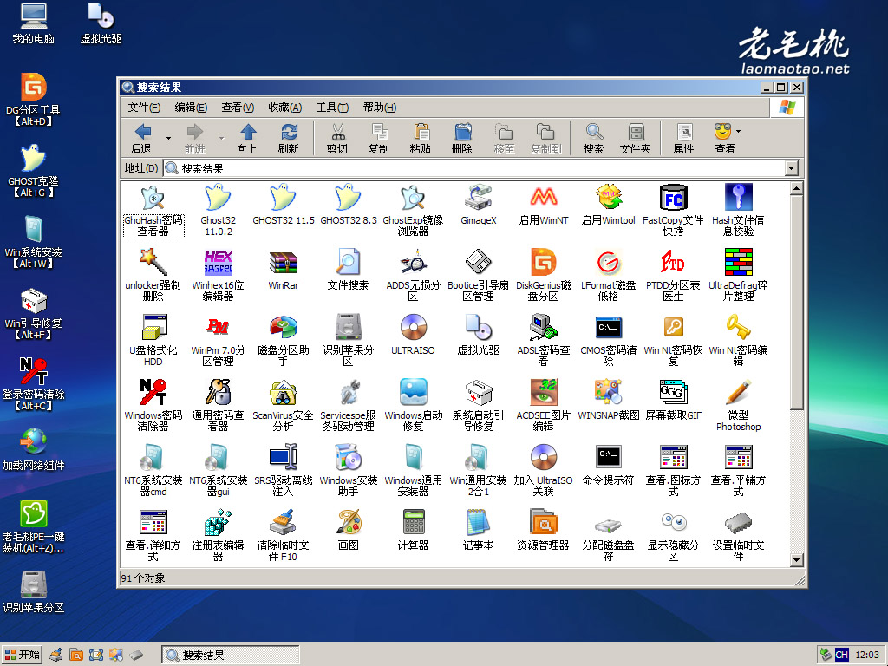This screenshot has height=666, width=888.
Task: Select DiskGenius磁盘分区
Action: coord(543,275)
